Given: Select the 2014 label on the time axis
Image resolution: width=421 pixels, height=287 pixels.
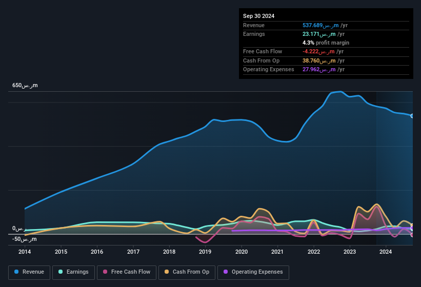Looking at the screenshot, I should 25,252.
